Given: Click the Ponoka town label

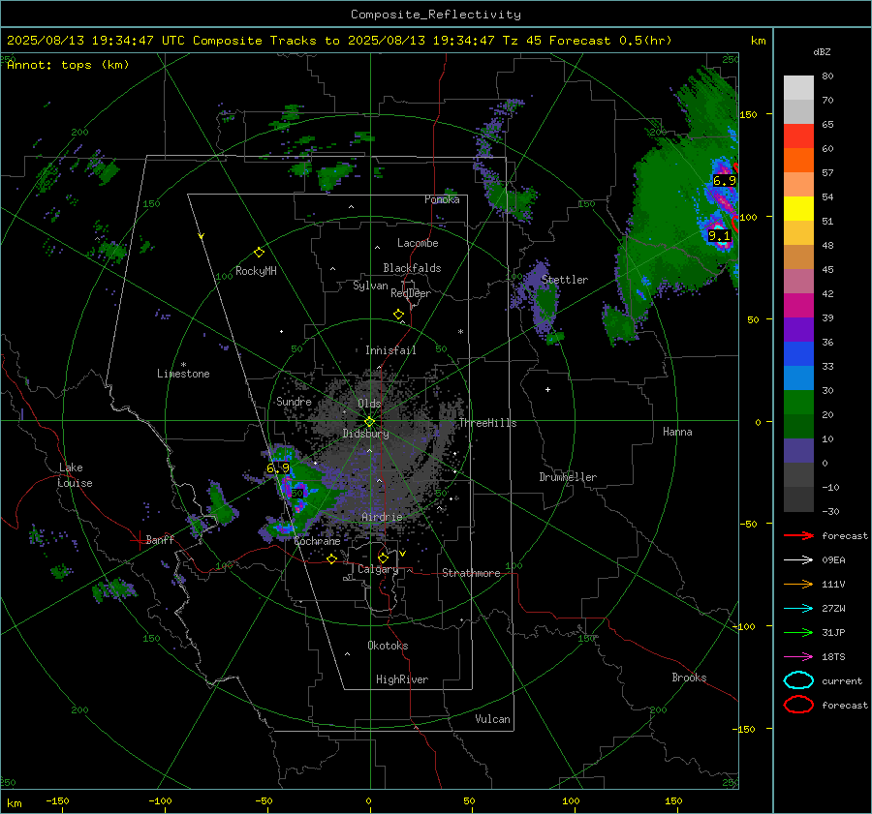Looking at the screenshot, I should click(x=442, y=199).
